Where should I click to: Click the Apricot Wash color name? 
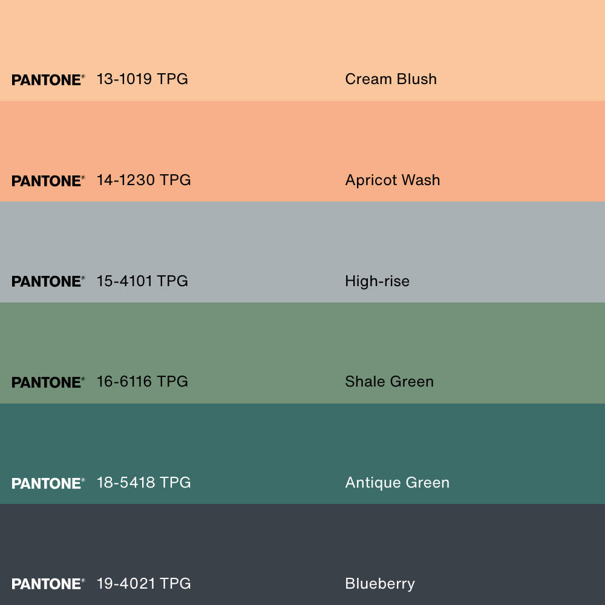392,180
